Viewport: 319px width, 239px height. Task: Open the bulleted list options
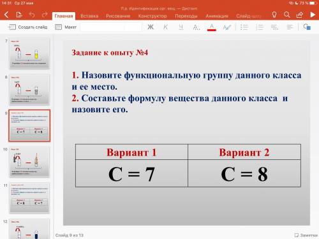244,27
